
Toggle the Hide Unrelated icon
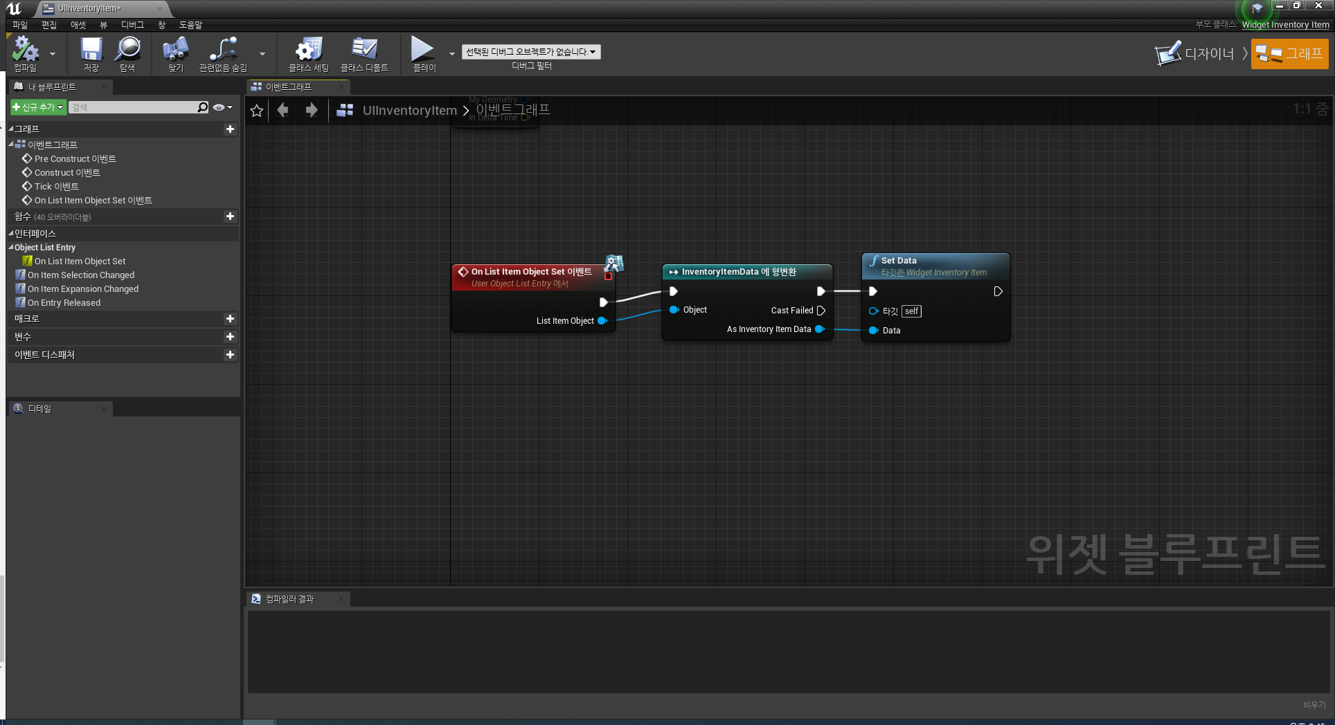223,54
